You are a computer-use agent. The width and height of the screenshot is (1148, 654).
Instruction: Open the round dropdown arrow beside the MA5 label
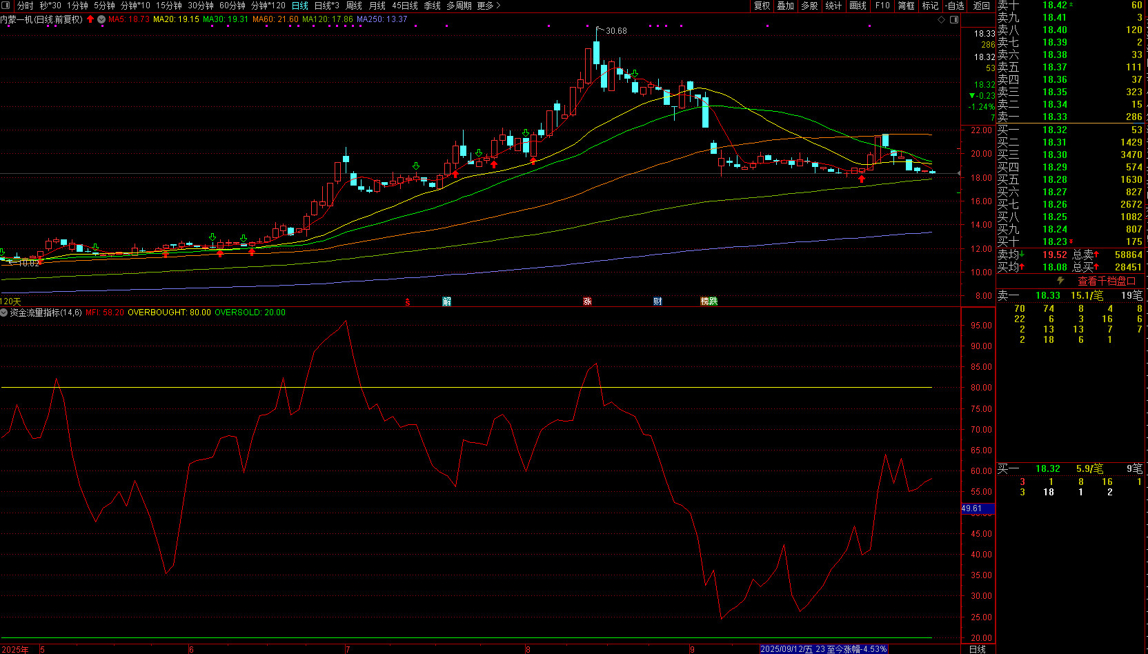[x=101, y=19]
